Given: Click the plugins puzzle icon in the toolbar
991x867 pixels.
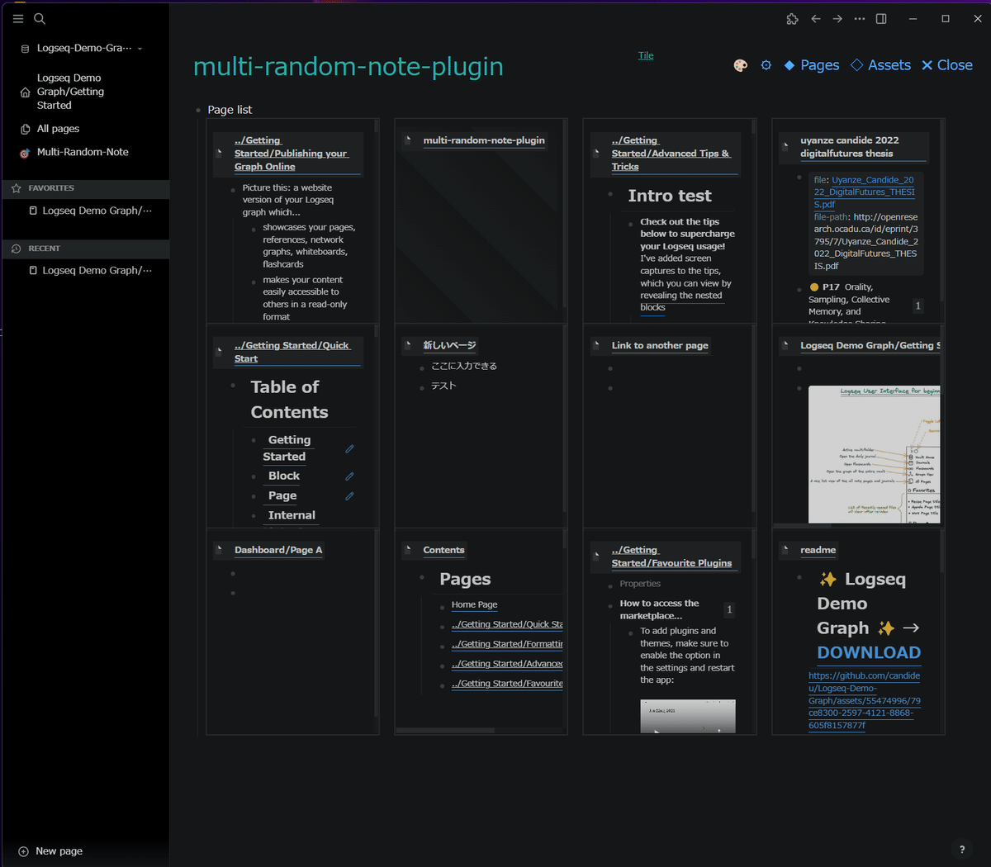Looking at the screenshot, I should [x=792, y=18].
